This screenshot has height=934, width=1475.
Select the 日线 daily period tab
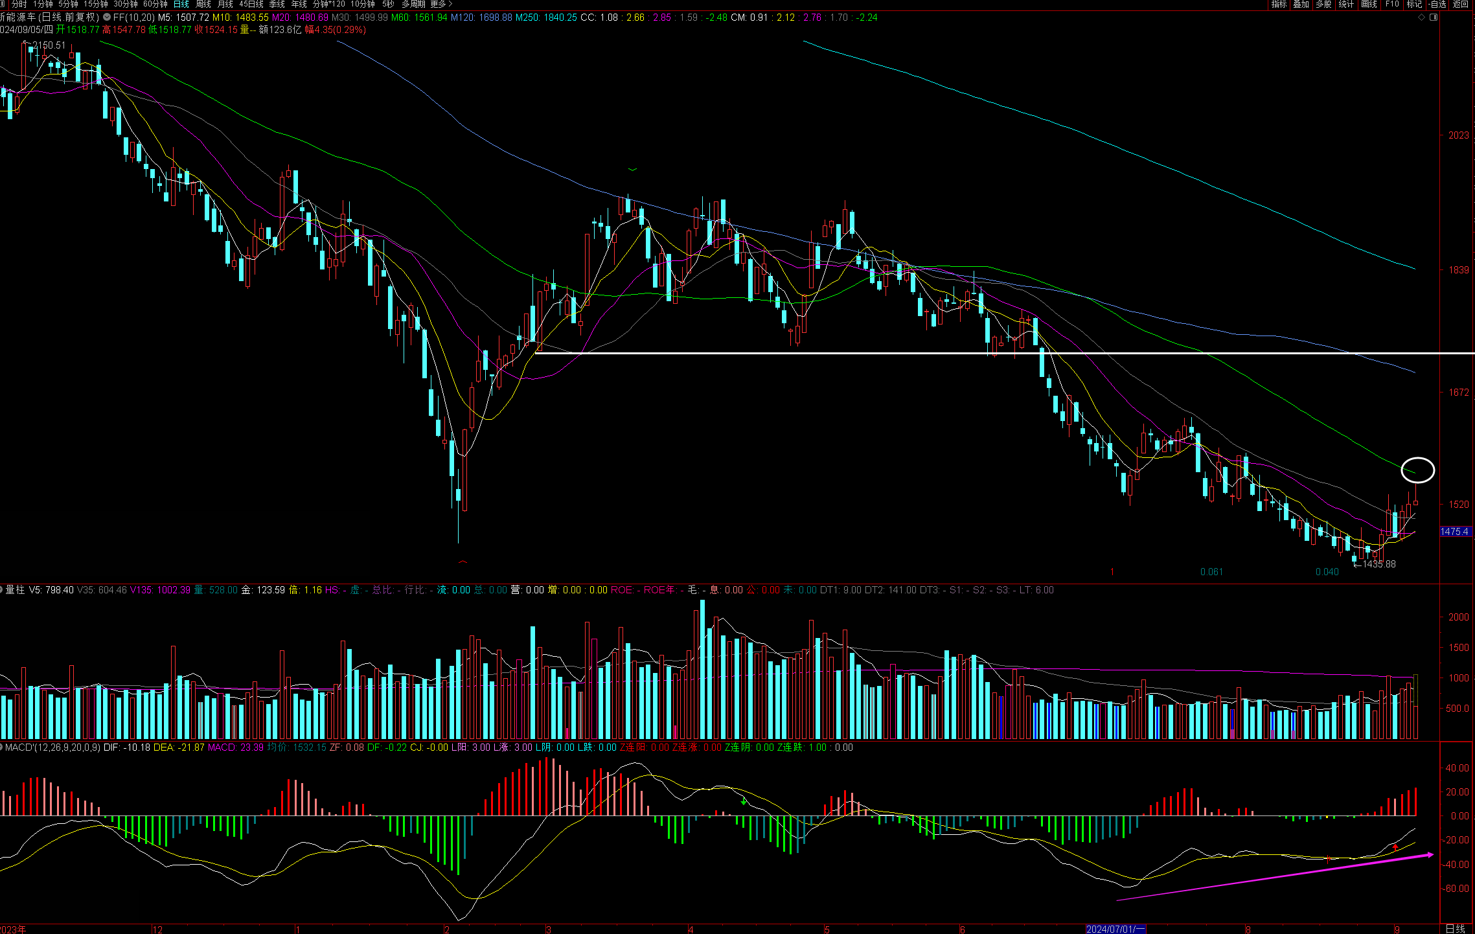point(181,5)
